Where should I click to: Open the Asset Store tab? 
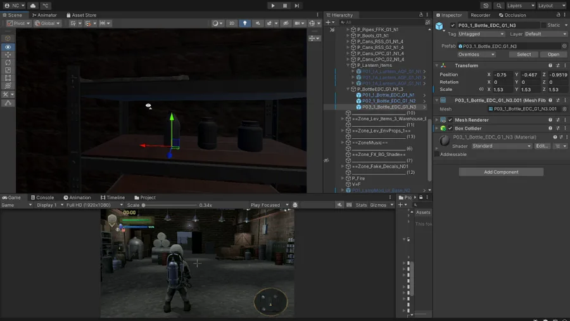tap(82, 15)
